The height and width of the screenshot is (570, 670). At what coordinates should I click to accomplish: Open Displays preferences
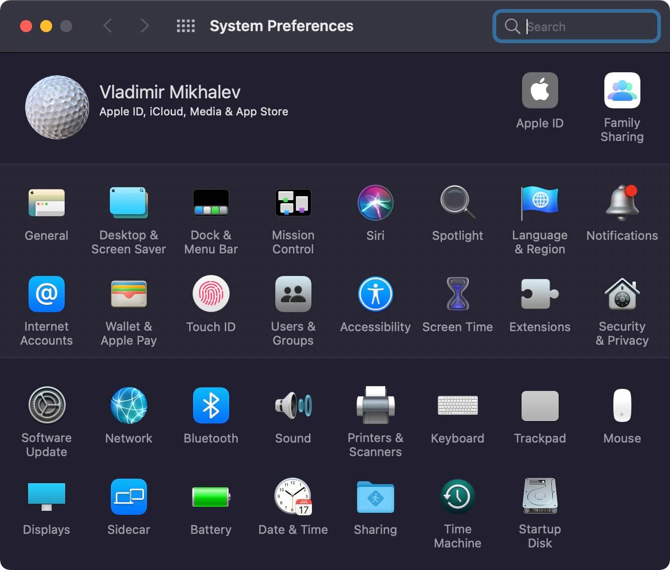click(x=47, y=497)
